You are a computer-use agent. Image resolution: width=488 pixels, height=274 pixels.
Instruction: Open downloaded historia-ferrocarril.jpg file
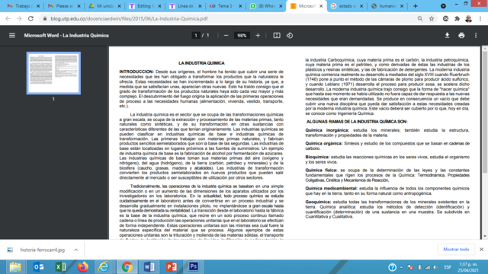[43, 250]
